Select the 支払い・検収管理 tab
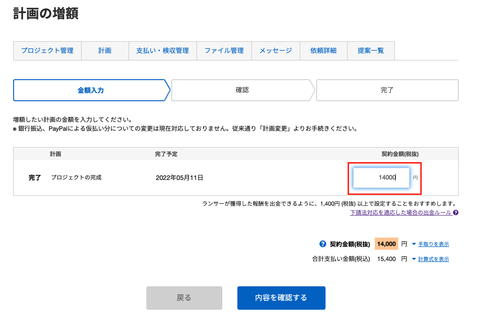This screenshot has height=328, width=478. click(163, 51)
